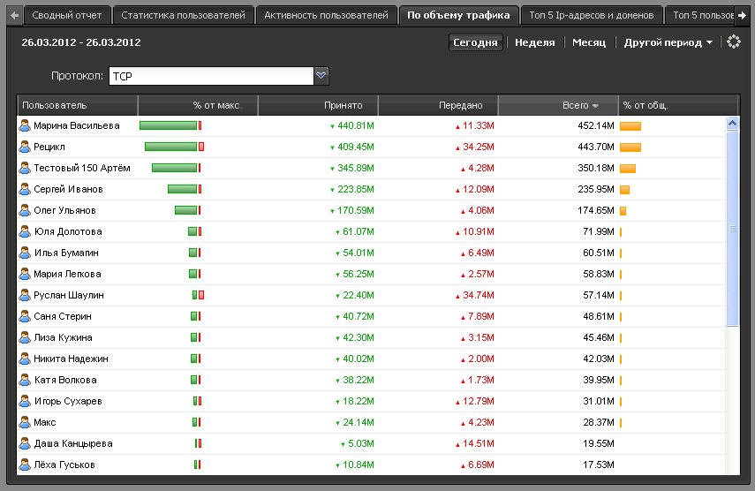Click user icon next to Марина Васильева
The width and height of the screenshot is (755, 491).
(x=25, y=125)
